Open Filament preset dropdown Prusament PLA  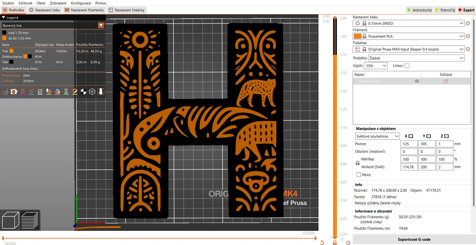pyautogui.click(x=409, y=36)
